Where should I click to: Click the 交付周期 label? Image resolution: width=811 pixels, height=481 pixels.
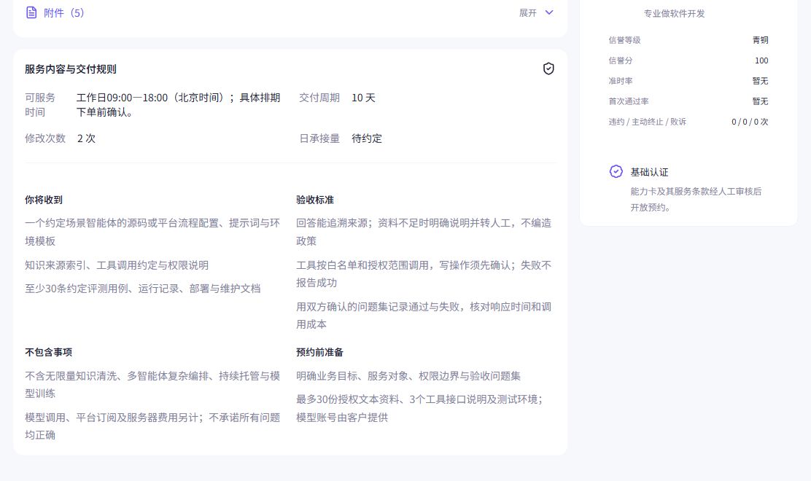(319, 98)
